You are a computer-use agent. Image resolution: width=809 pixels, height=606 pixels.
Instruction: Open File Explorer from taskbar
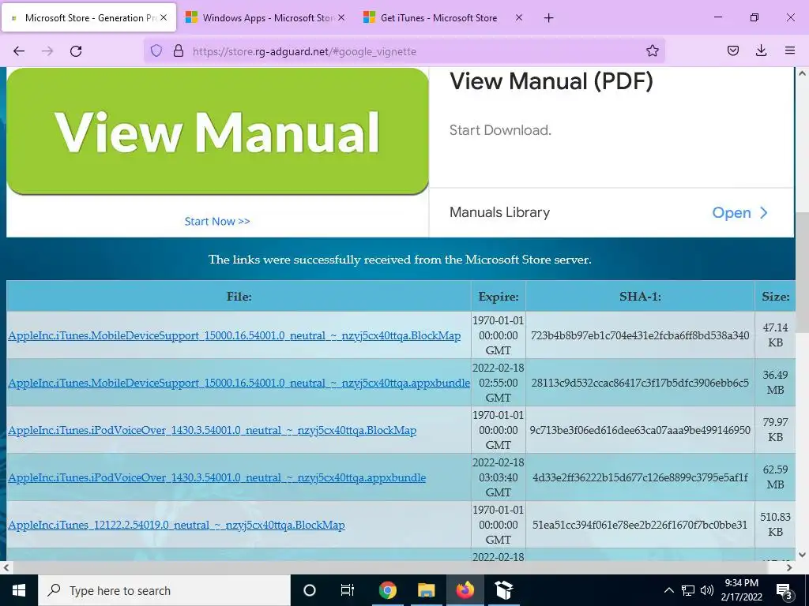(426, 590)
